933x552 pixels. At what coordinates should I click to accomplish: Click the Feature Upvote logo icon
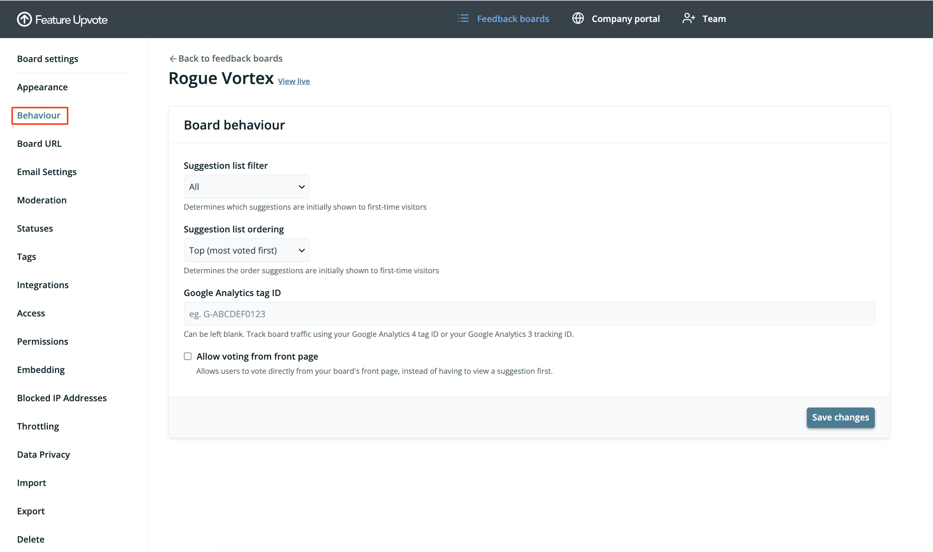[24, 19]
